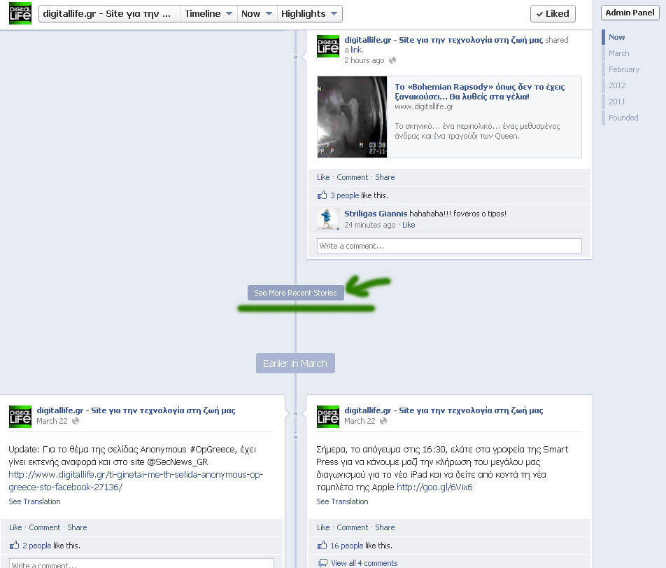Click See Translation on the iPad contest post

(x=342, y=501)
